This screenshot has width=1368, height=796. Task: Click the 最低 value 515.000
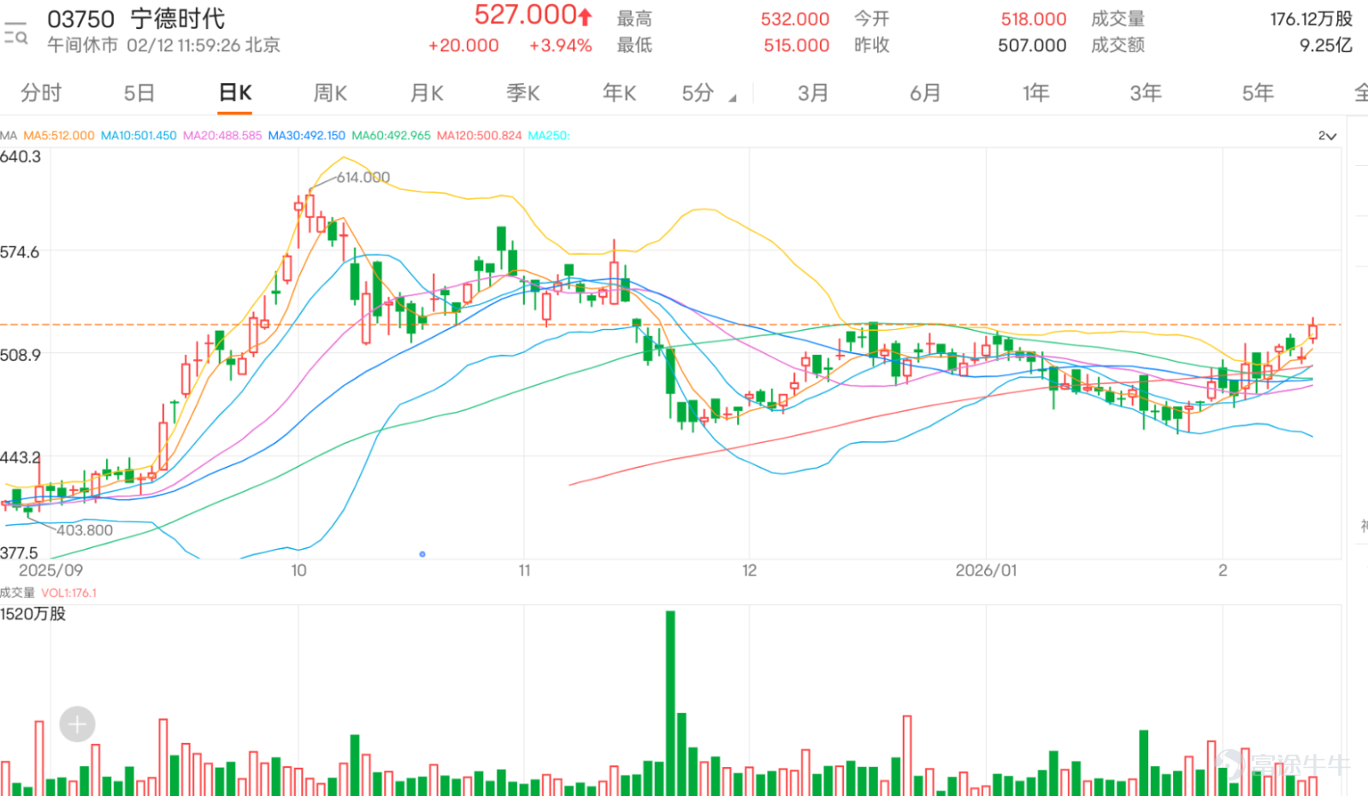(x=797, y=45)
